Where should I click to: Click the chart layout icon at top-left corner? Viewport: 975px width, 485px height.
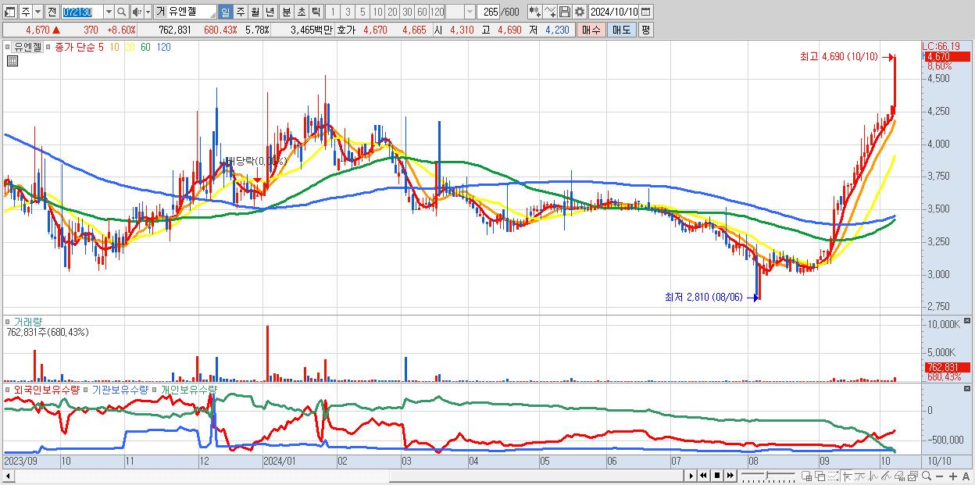point(9,12)
